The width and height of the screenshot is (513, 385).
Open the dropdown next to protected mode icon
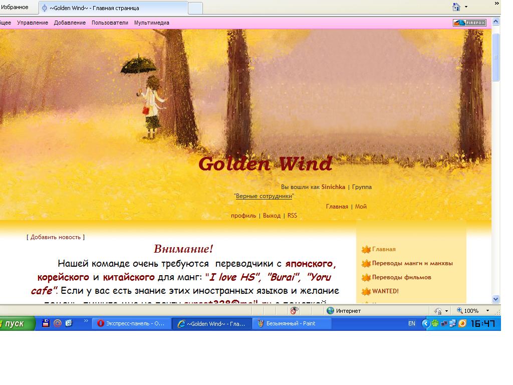click(446, 311)
